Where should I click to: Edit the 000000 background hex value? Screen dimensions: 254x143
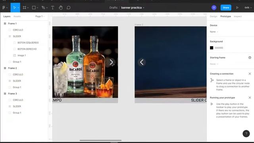tap(219, 48)
